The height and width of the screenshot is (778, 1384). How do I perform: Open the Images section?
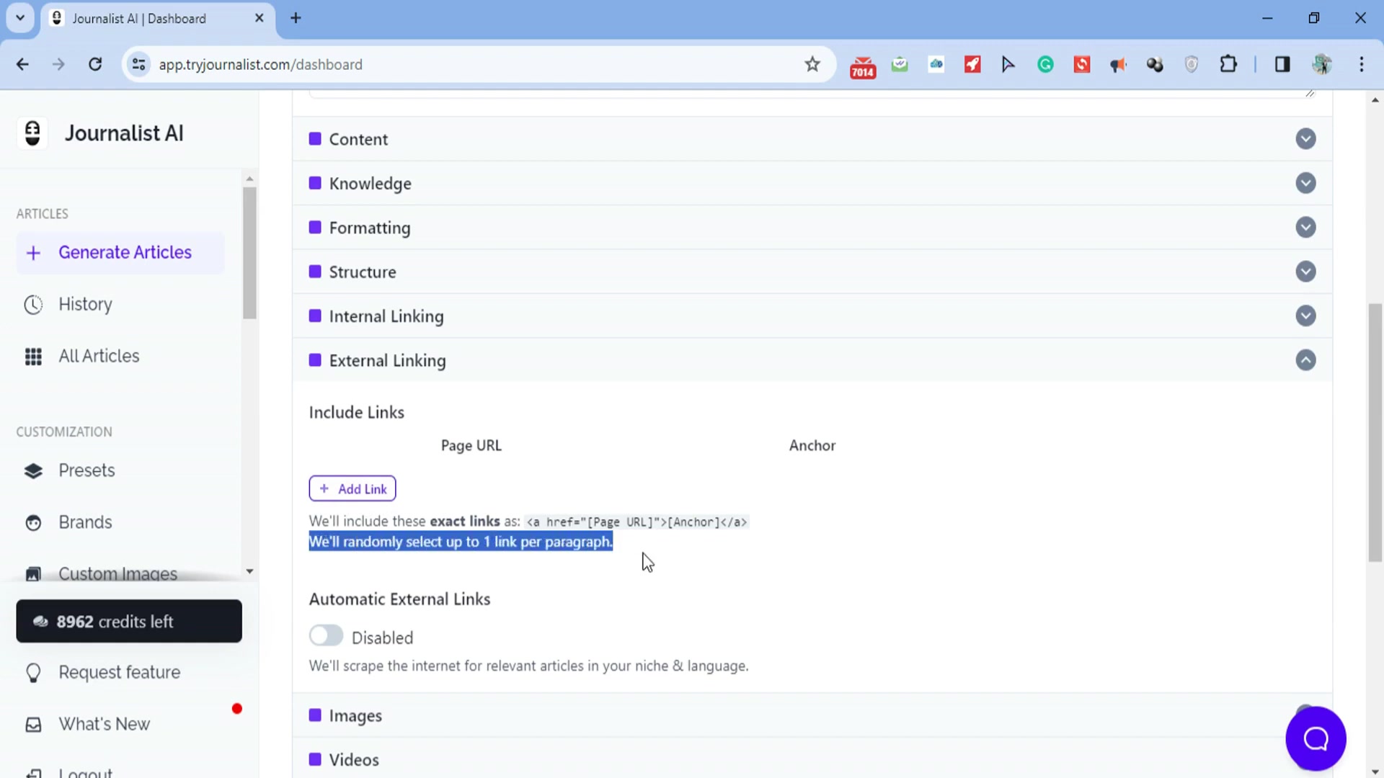tap(812, 715)
